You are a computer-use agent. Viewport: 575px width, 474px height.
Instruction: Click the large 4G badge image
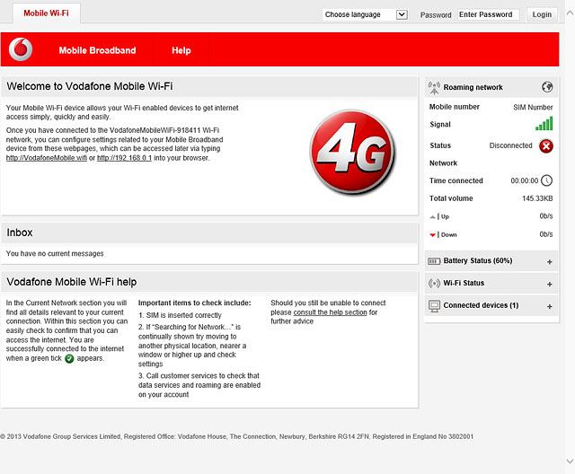coord(353,152)
